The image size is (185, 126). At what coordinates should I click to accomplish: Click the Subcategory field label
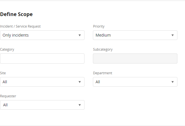tap(103, 49)
